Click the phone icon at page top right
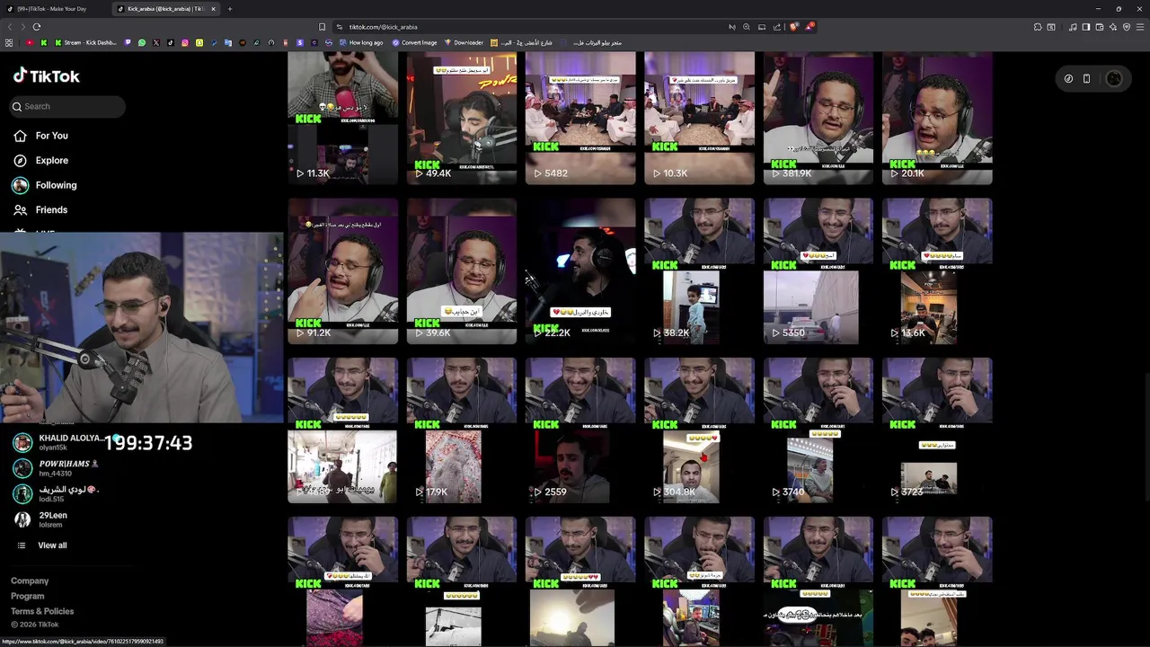Screen dimensions: 1150x647 point(1086,79)
